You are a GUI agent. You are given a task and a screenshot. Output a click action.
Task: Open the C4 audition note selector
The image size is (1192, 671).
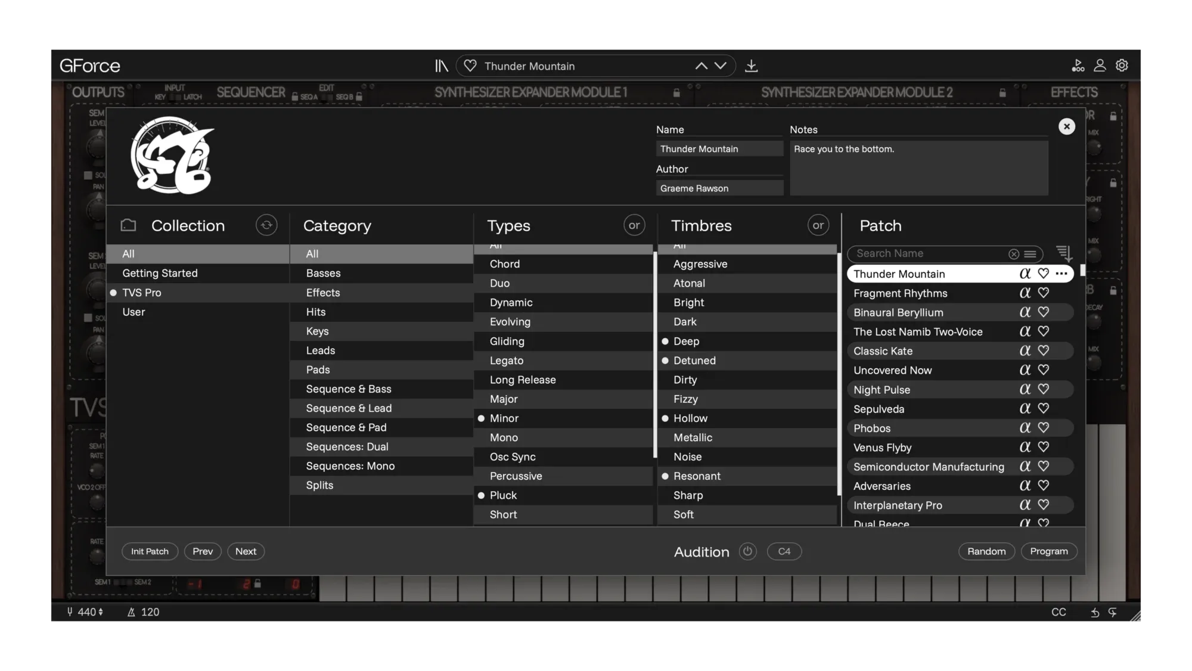coord(784,551)
